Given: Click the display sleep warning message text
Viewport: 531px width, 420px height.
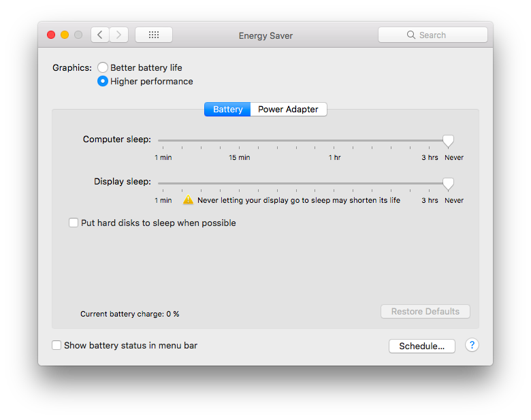Looking at the screenshot, I should point(299,200).
